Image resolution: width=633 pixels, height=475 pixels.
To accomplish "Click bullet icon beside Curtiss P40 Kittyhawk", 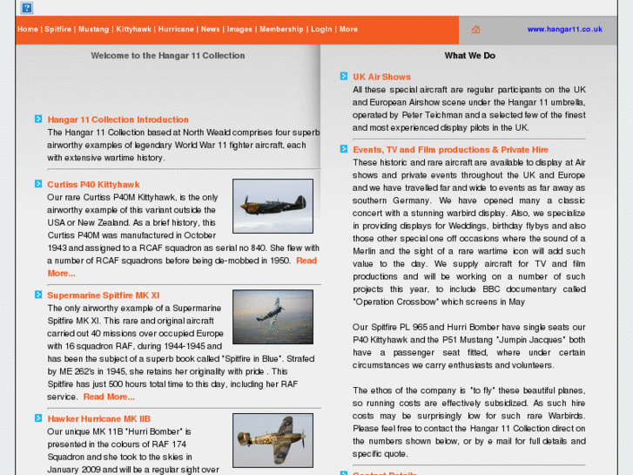I will coord(38,184).
